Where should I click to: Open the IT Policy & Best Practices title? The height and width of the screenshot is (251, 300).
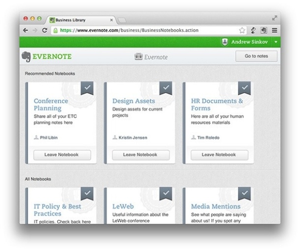[x=58, y=210]
